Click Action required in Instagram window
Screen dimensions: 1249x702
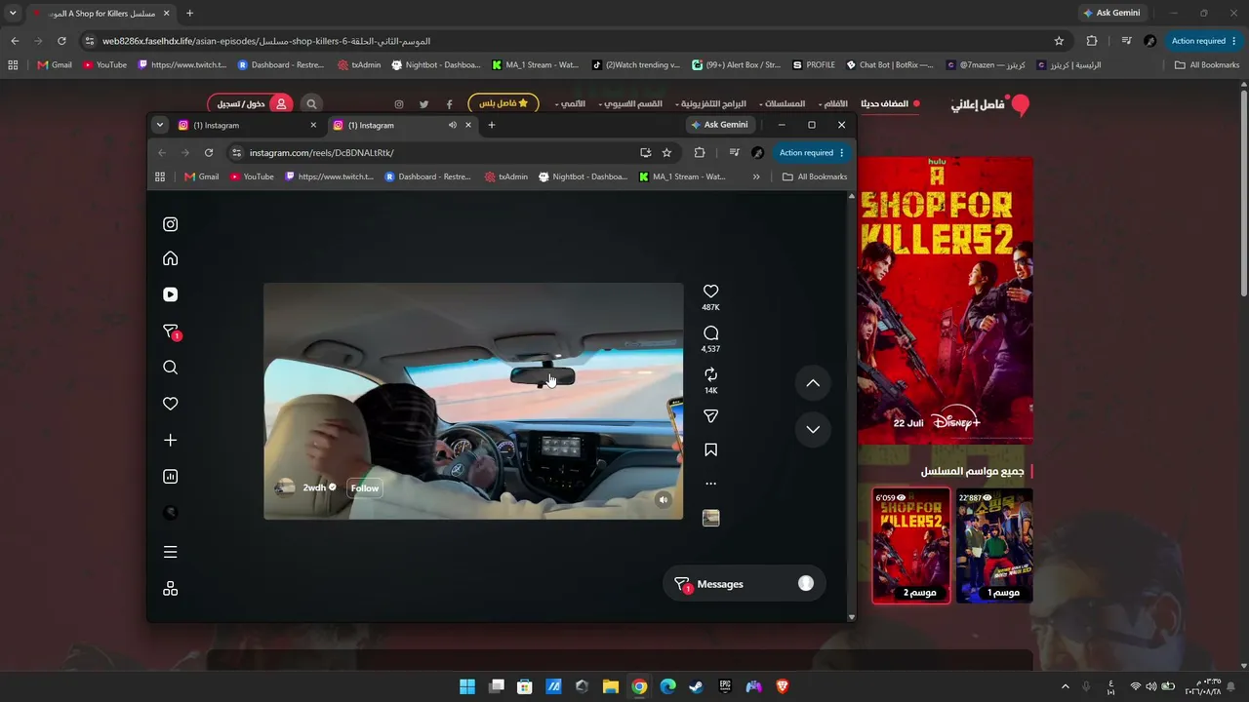[x=812, y=153]
